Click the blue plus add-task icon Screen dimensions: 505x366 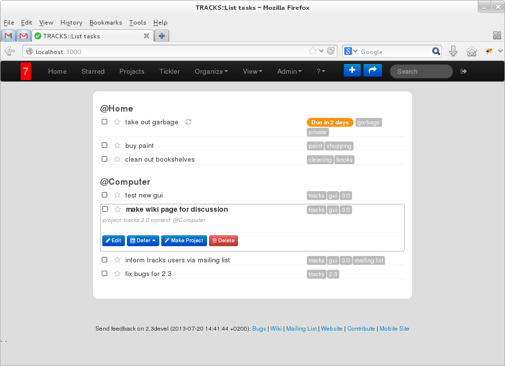pos(352,70)
